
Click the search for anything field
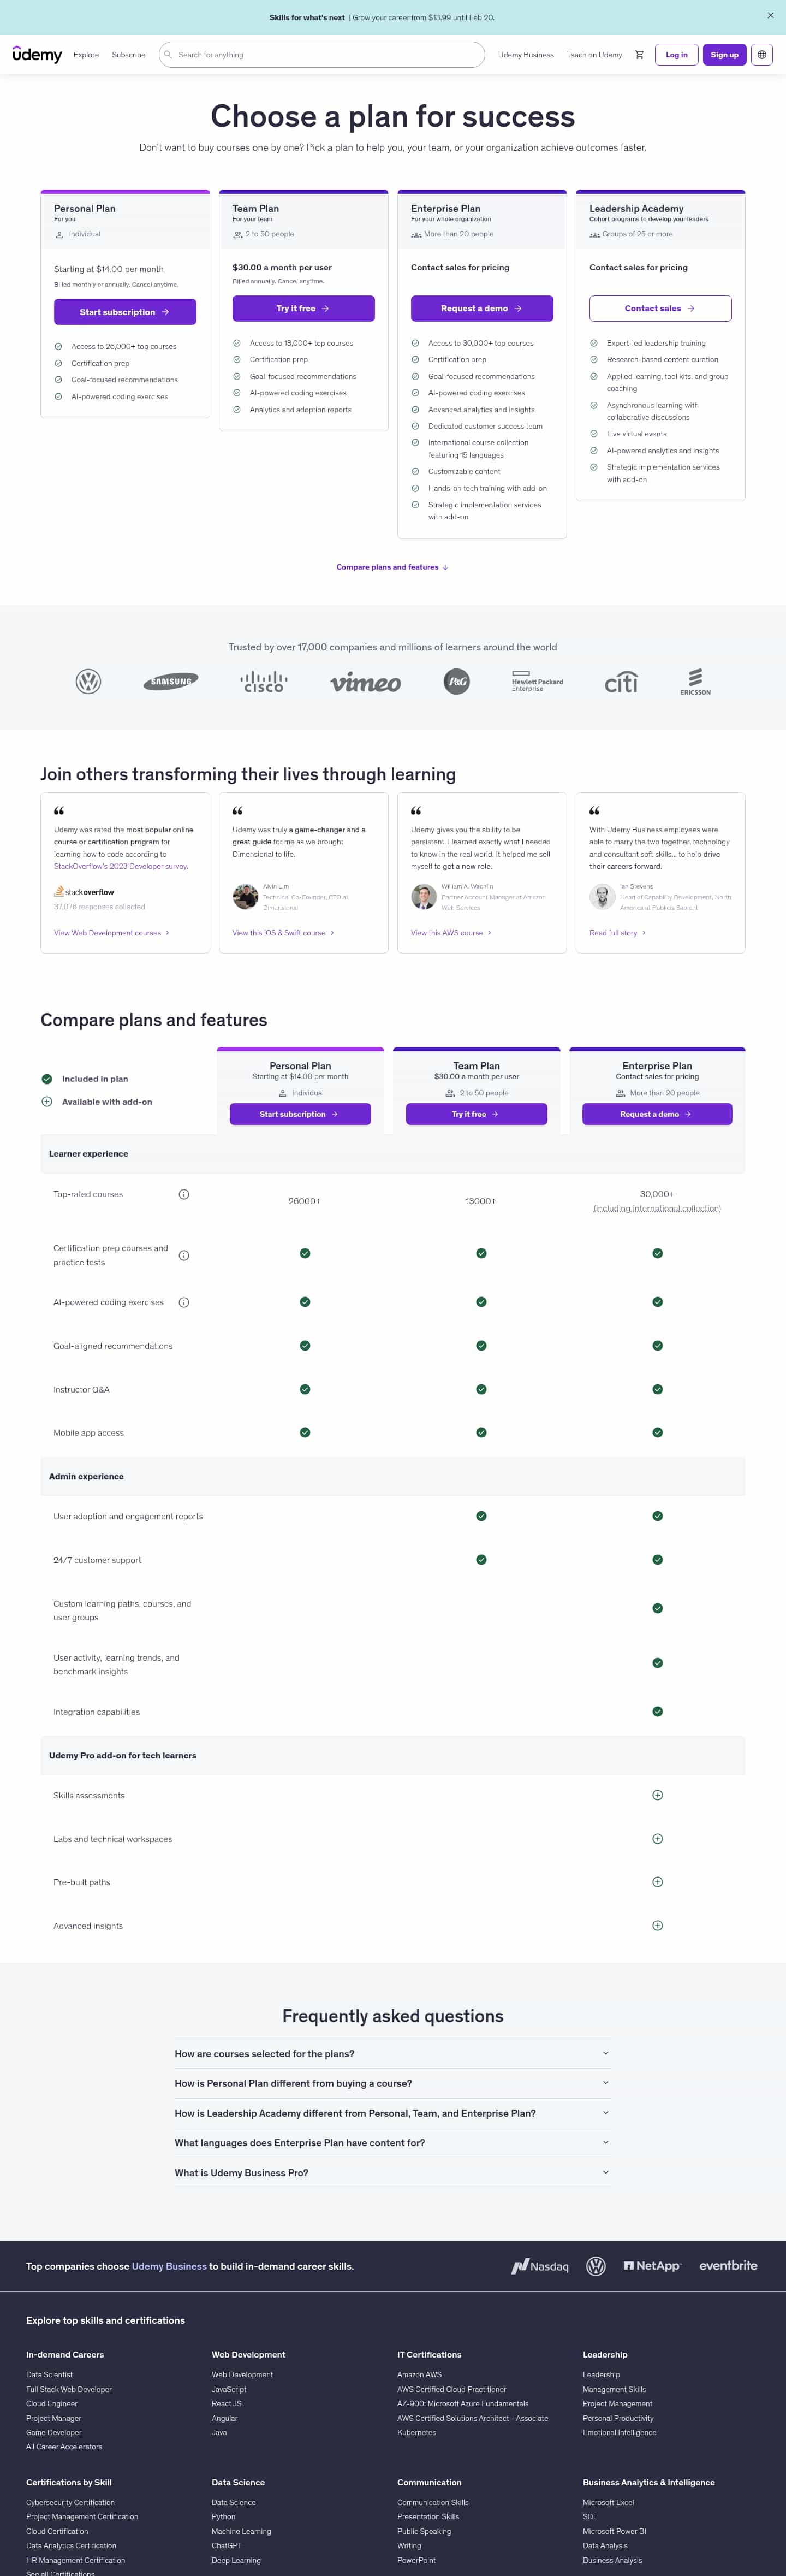[325, 55]
